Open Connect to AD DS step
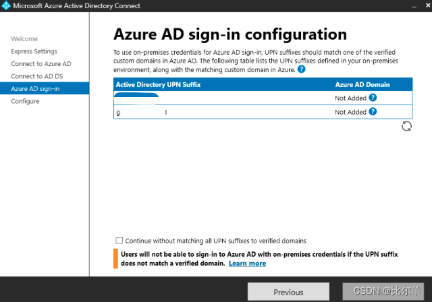The image size is (432, 302). [37, 76]
